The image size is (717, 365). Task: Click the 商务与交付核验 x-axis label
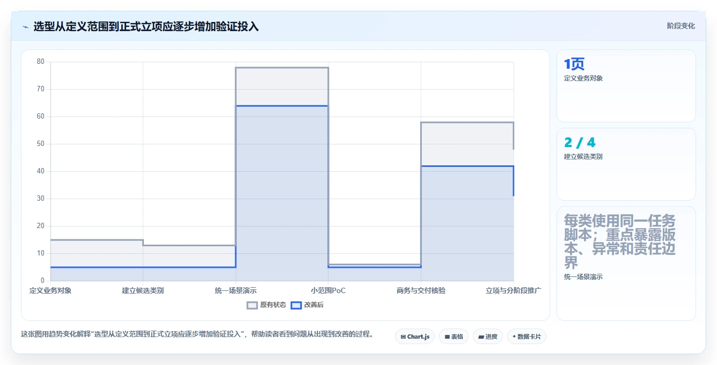click(421, 290)
